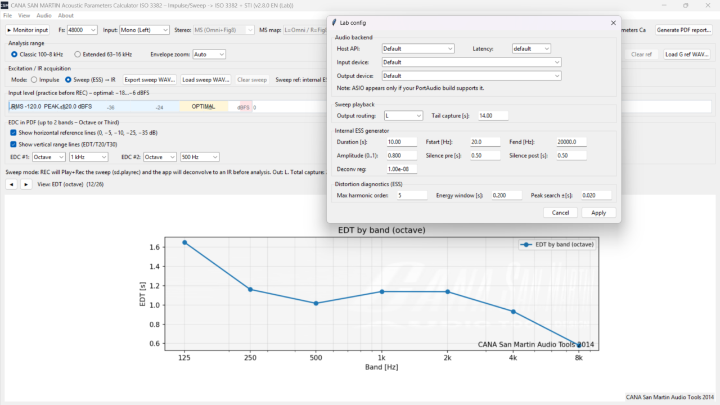Select the Extended 63–16 kHz range
The width and height of the screenshot is (720, 405).
[x=78, y=55]
